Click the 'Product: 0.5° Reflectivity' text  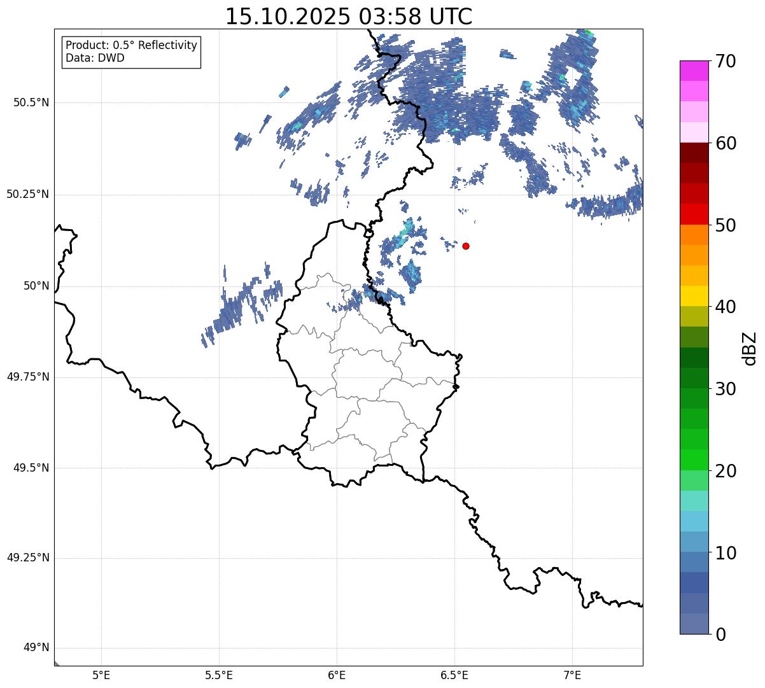tap(131, 46)
